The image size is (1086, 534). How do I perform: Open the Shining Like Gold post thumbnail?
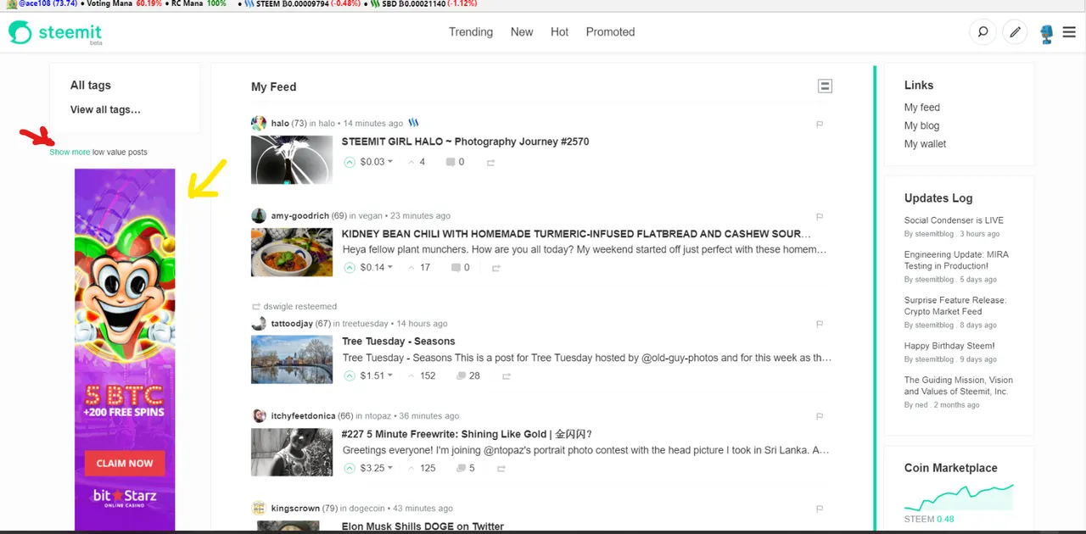click(x=292, y=452)
